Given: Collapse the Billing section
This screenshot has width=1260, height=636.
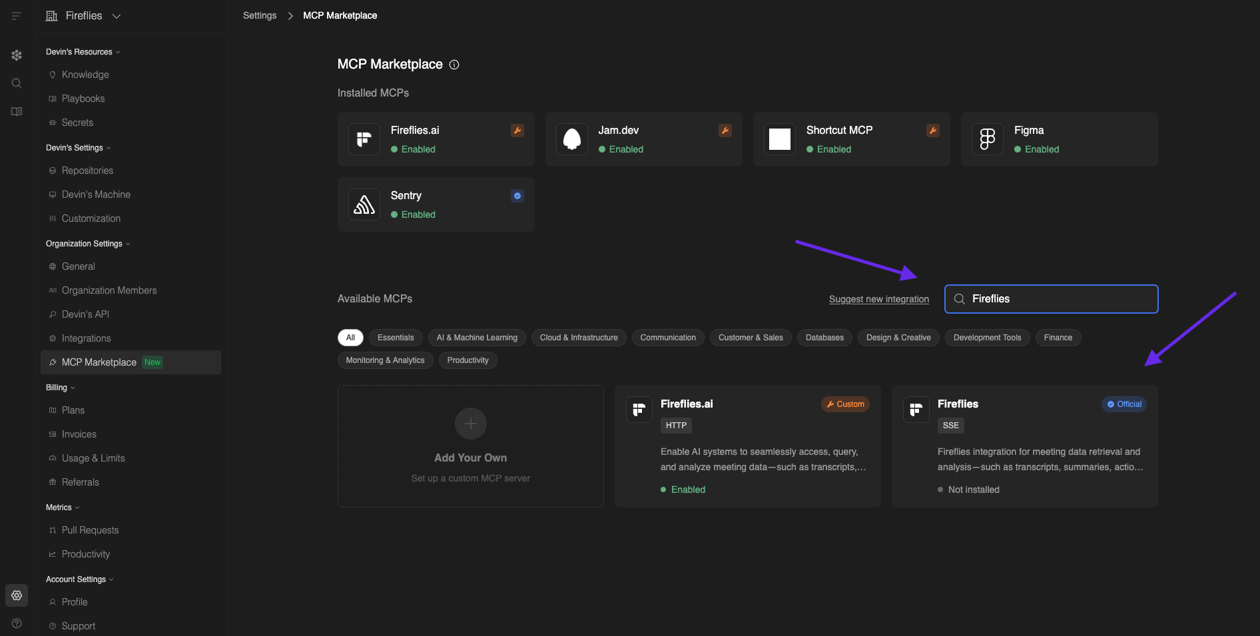Looking at the screenshot, I should 61,388.
